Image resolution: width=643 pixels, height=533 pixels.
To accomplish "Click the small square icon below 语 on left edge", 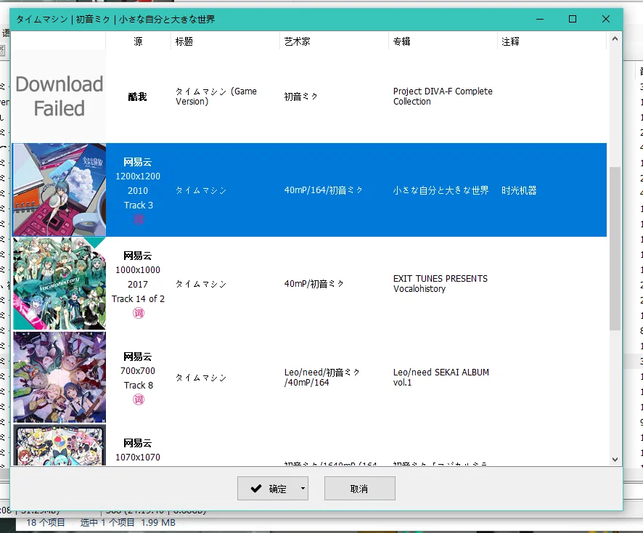I will click(3, 50).
